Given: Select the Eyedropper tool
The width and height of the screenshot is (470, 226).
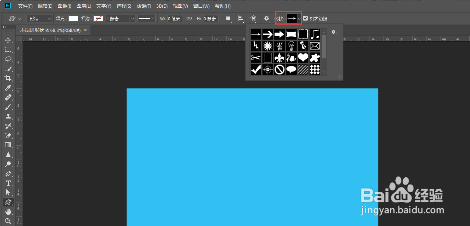Looking at the screenshot, I should coord(8,88).
